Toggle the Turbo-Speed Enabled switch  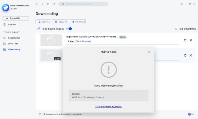click(x=69, y=29)
